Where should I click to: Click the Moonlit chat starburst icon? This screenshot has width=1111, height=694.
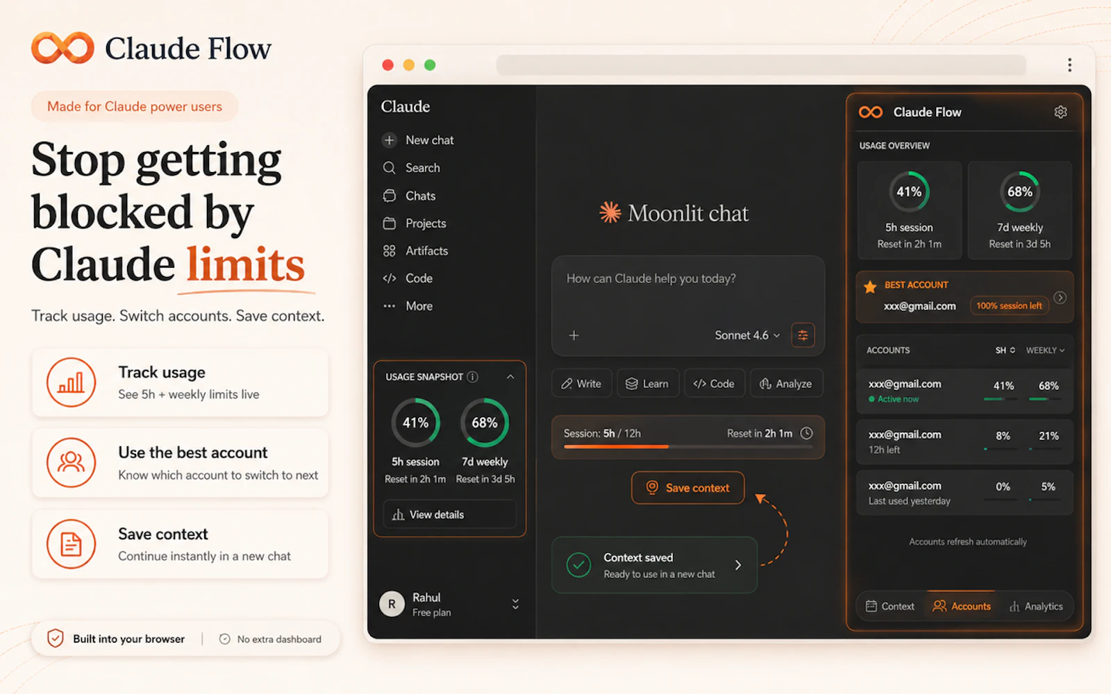point(610,212)
